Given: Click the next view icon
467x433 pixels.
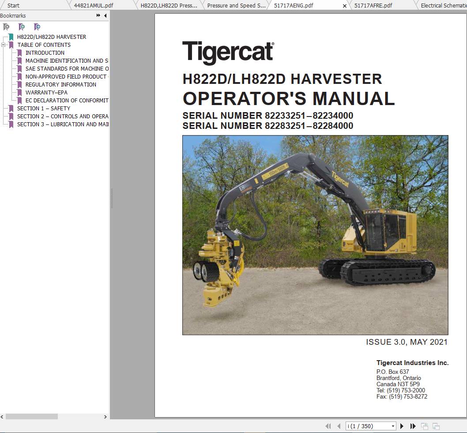Looking at the screenshot, I should pyautogui.click(x=437, y=425).
